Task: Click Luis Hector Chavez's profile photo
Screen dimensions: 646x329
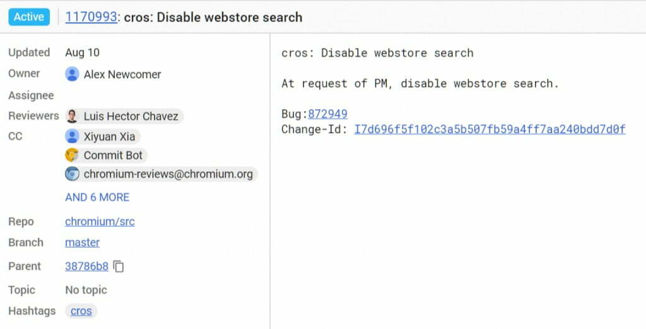Action: point(72,116)
